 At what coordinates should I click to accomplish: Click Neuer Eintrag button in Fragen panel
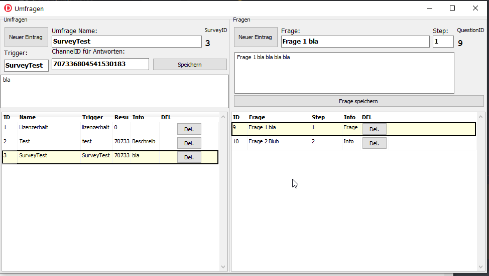point(255,37)
